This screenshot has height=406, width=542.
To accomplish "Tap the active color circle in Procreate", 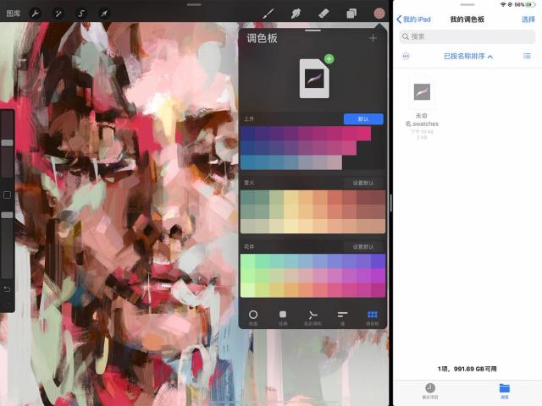I will pos(379,14).
